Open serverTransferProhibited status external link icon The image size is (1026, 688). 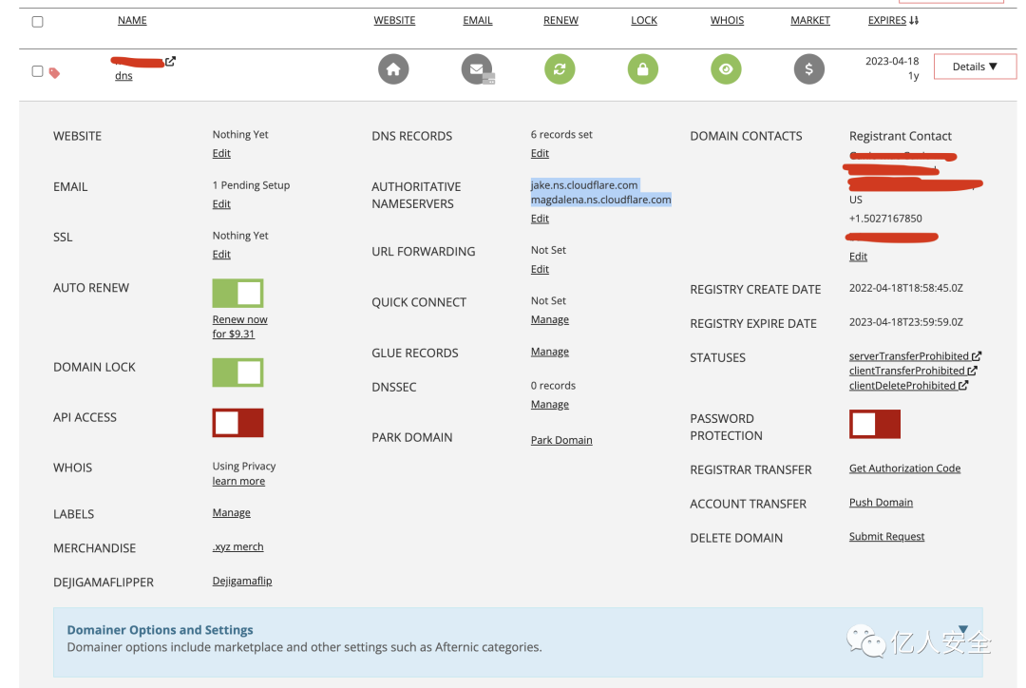[x=977, y=356]
